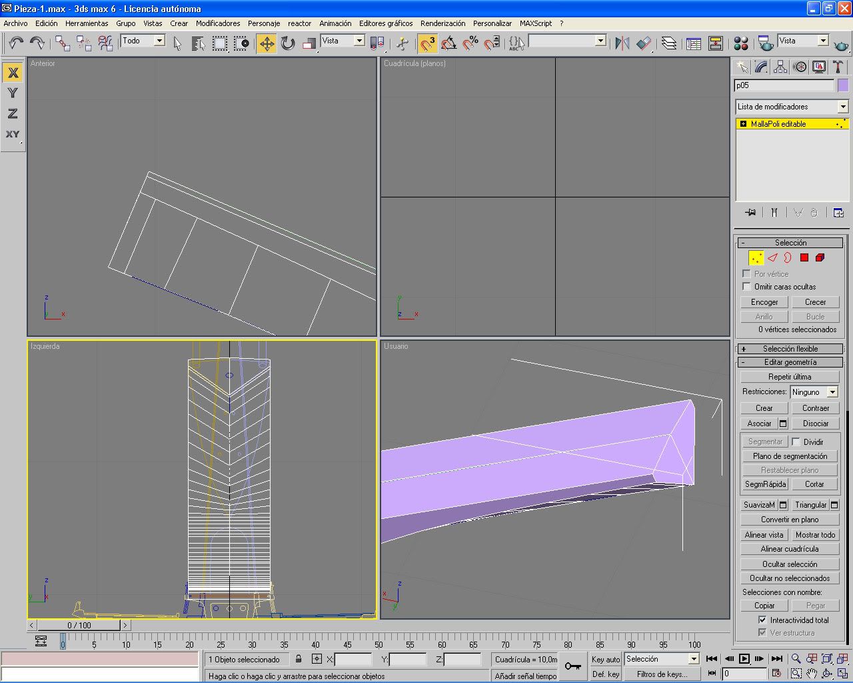
Task: Select Border sub-object level icon
Action: pos(788,257)
